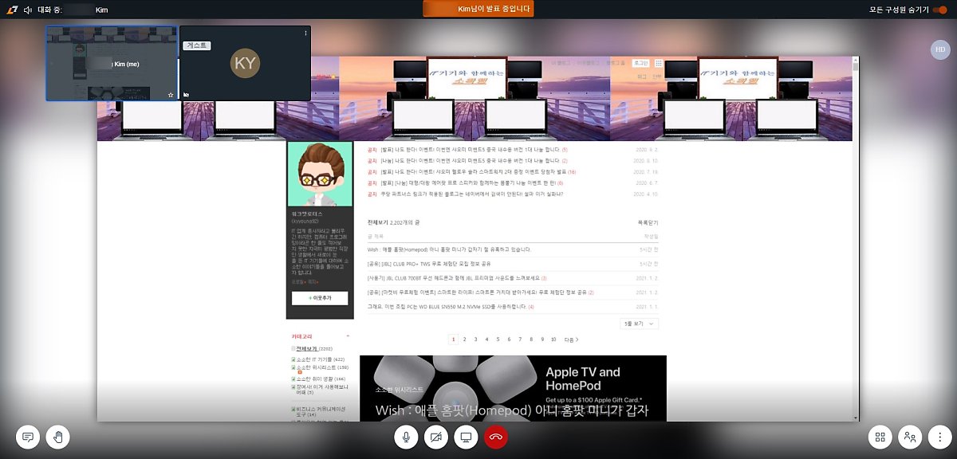Image resolution: width=957 pixels, height=459 pixels.
Task: Click the 이웃추가 button on blog
Action: pos(319,298)
